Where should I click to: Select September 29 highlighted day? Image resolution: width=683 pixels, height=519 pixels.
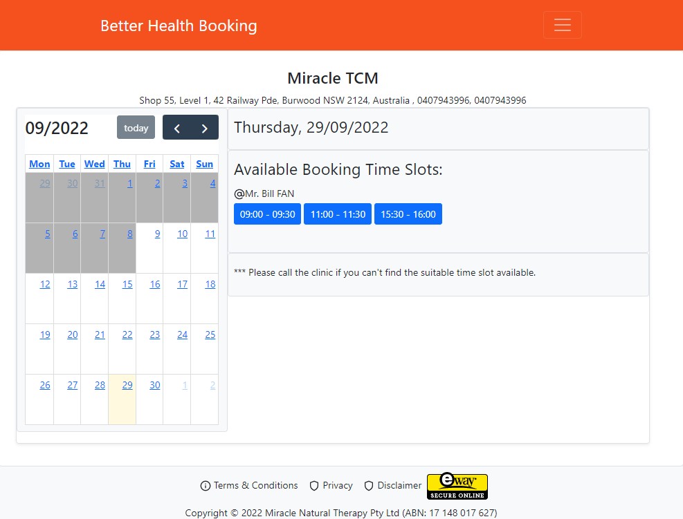click(x=127, y=385)
